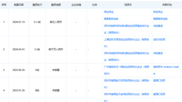This screenshot has height=102, width=182.
Task: Open 广州琥珀安云一期创业投资合伙企业 investor link
Action: [127, 70]
